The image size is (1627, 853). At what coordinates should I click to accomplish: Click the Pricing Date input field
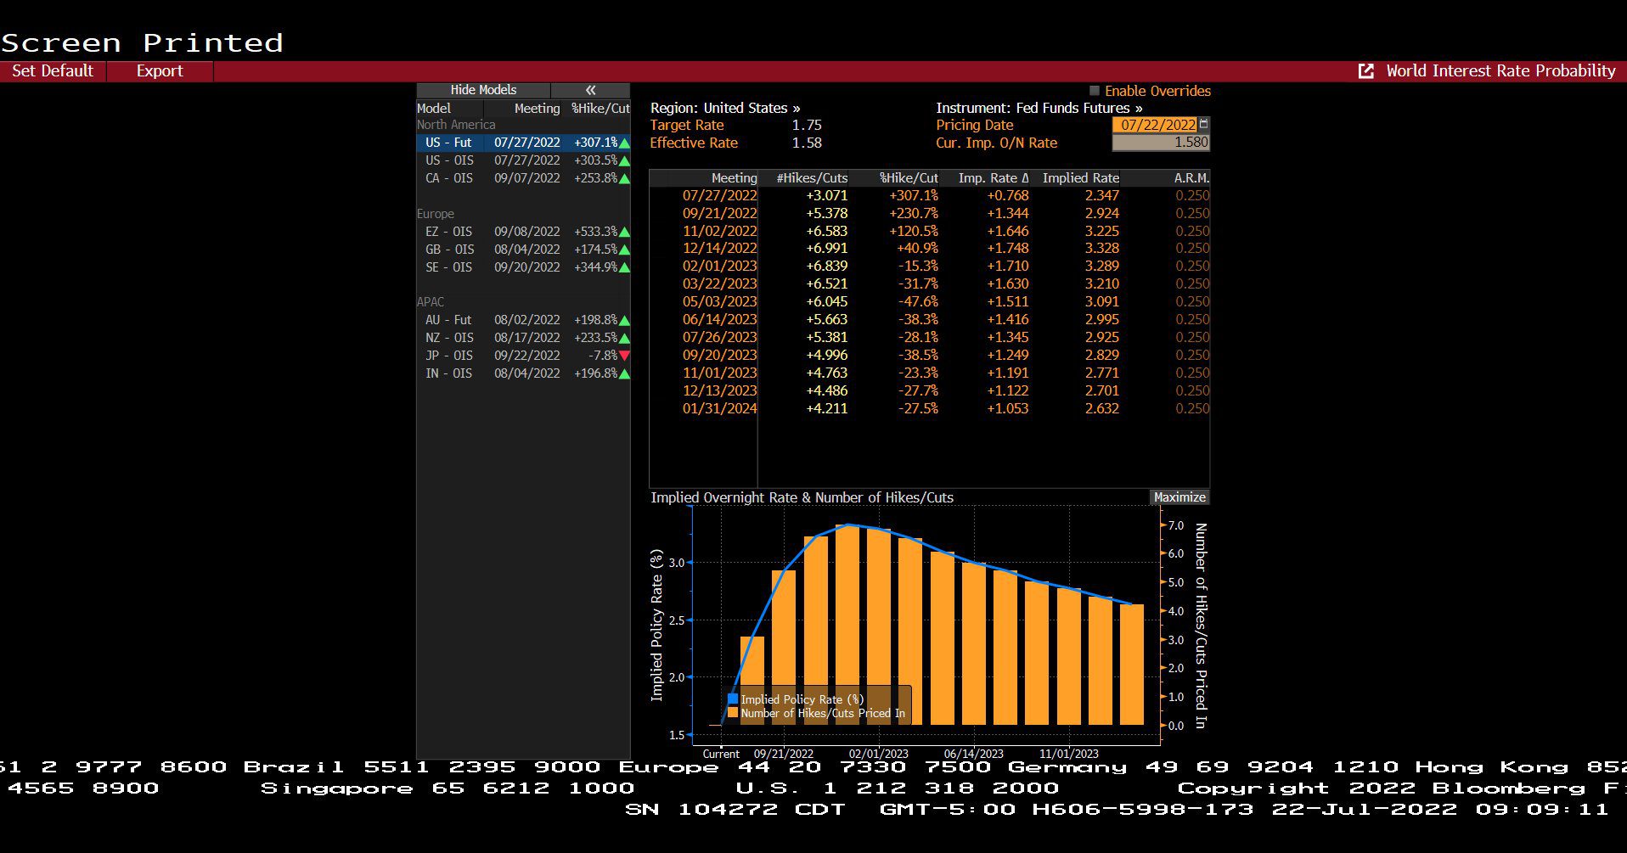coord(1155,125)
